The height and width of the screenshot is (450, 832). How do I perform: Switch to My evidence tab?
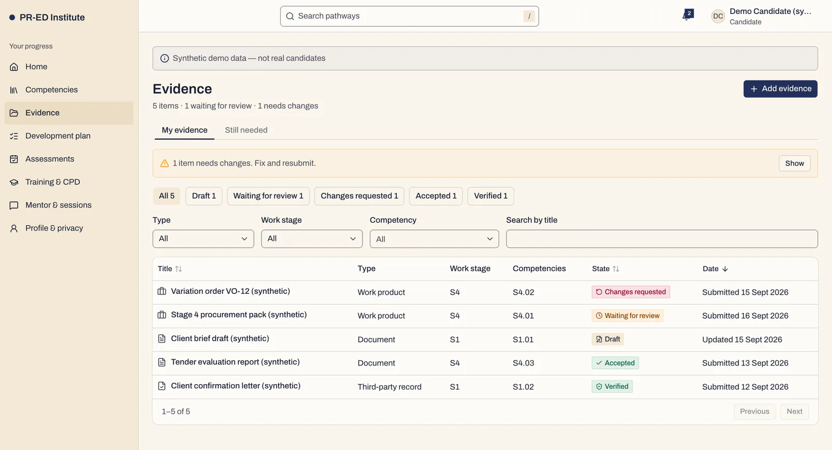pos(185,130)
